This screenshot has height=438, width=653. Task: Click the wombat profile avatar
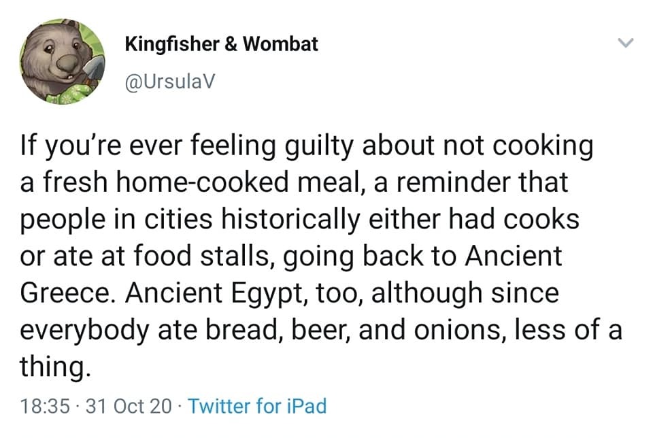(x=63, y=62)
